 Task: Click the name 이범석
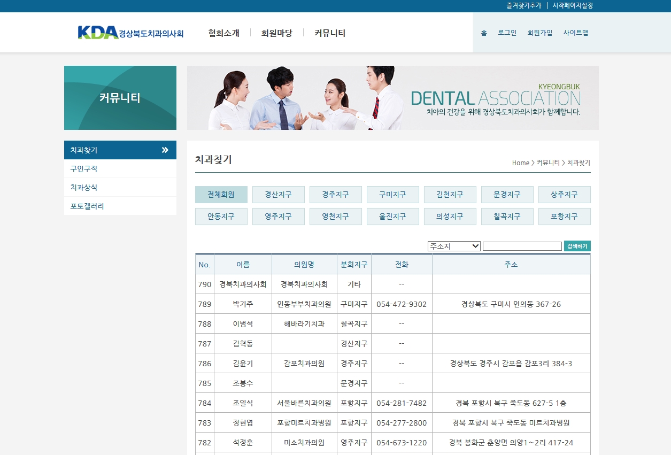243,324
